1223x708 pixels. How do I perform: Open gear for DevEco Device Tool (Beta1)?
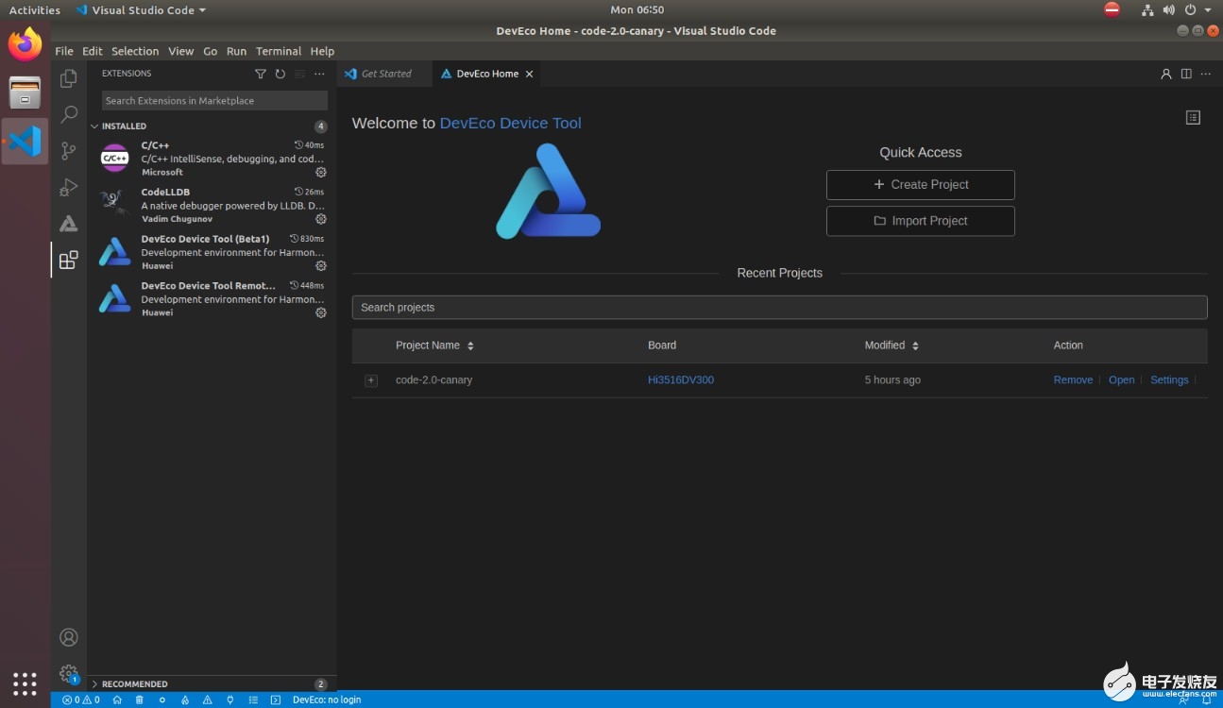coord(321,266)
